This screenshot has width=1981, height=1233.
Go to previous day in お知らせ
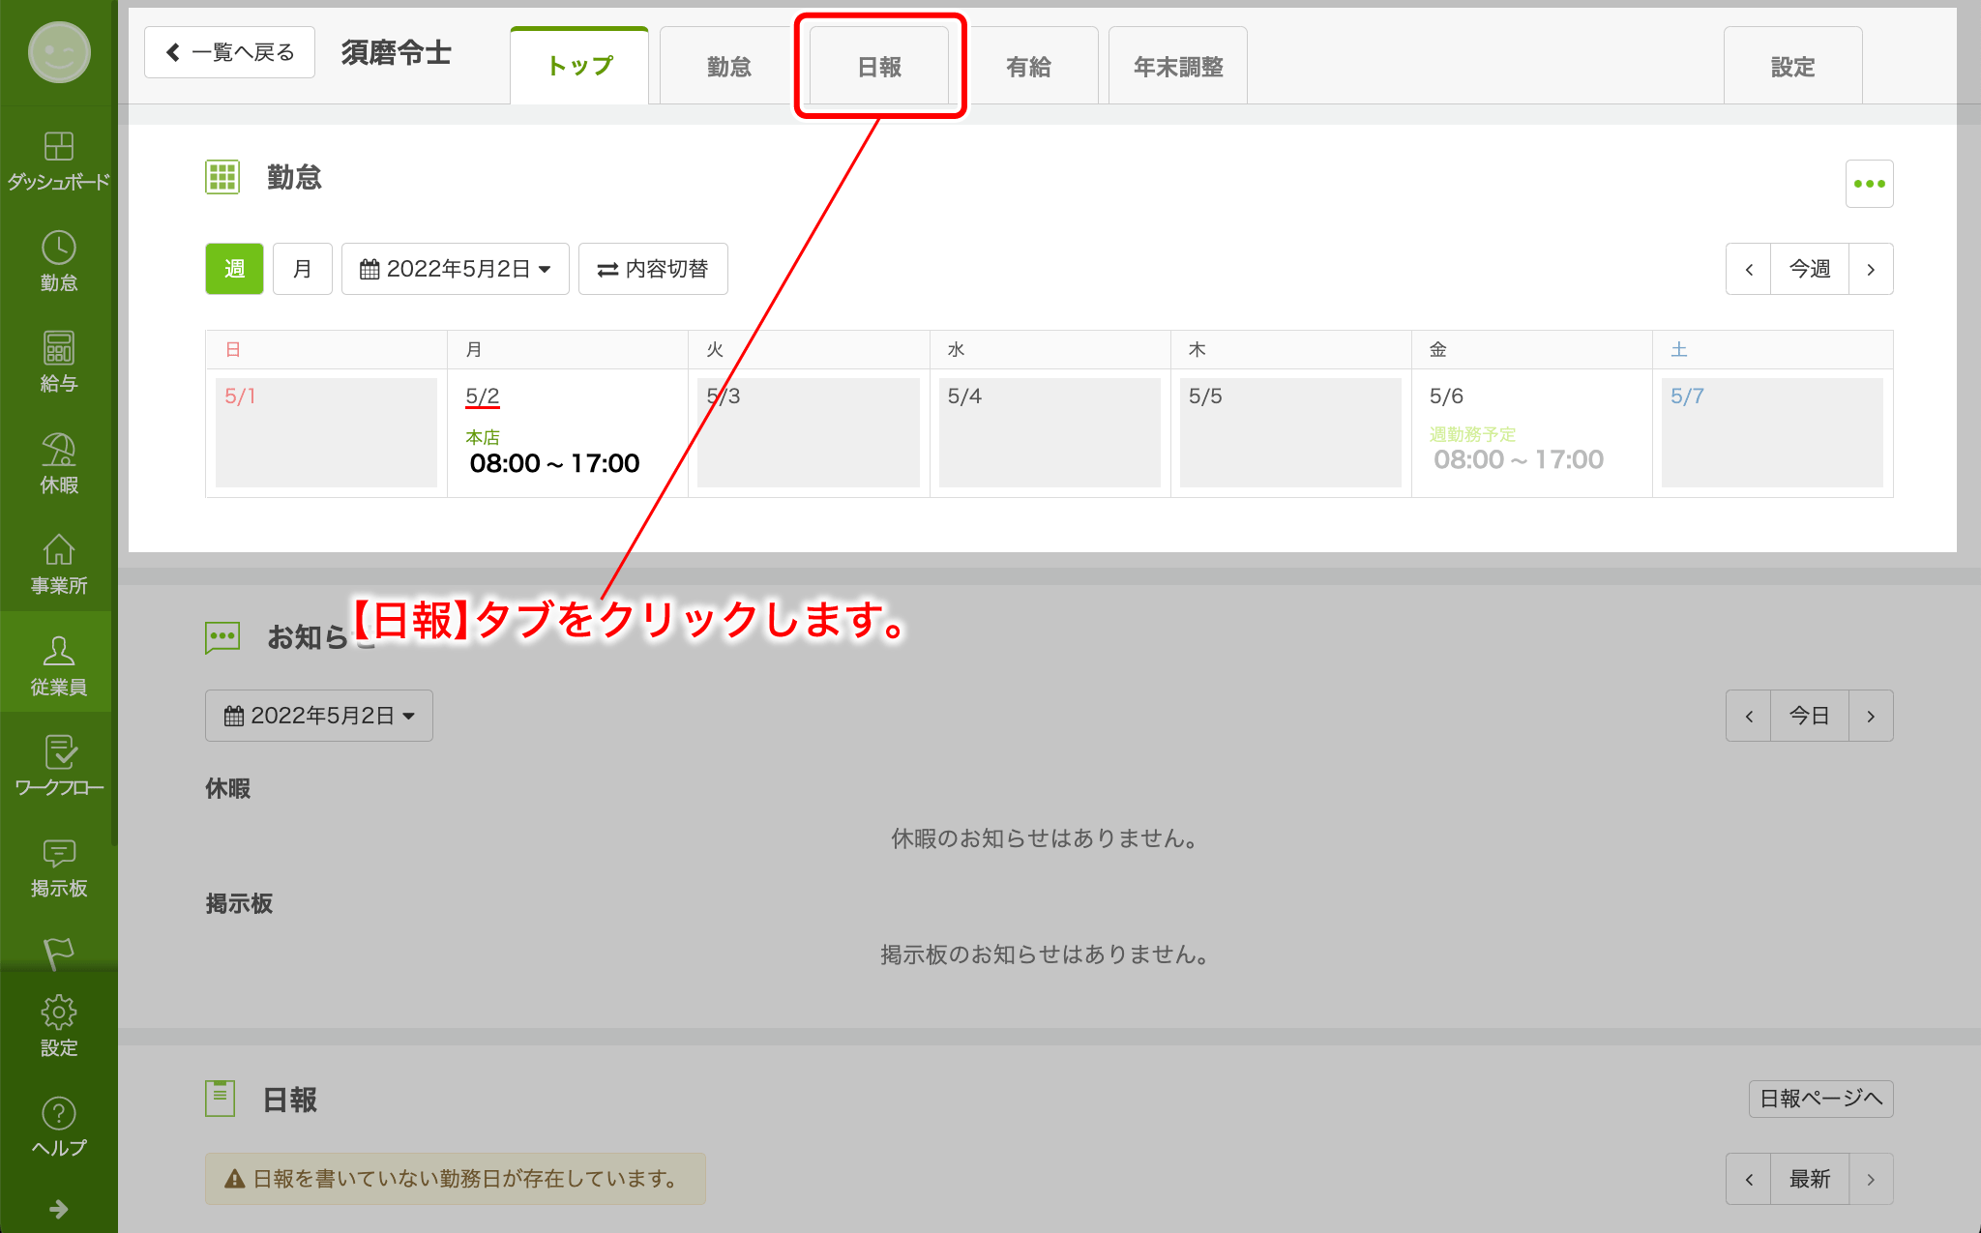(x=1749, y=716)
